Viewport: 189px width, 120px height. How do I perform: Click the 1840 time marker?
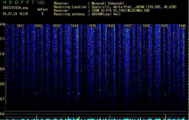click(182, 26)
